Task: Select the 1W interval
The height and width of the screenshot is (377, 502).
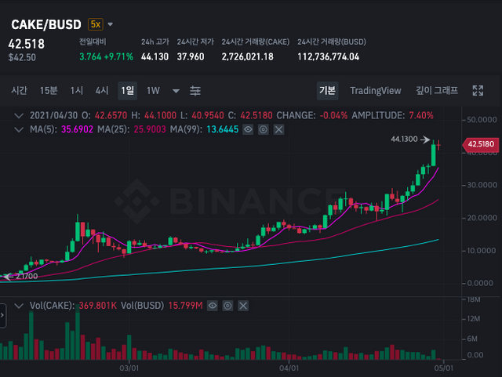Action: (x=153, y=91)
